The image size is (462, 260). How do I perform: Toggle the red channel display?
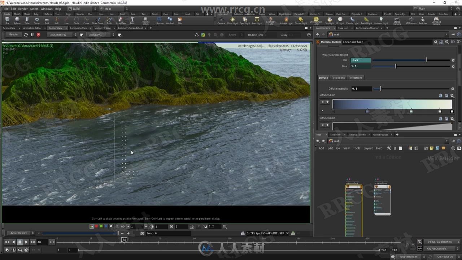click(x=96, y=226)
